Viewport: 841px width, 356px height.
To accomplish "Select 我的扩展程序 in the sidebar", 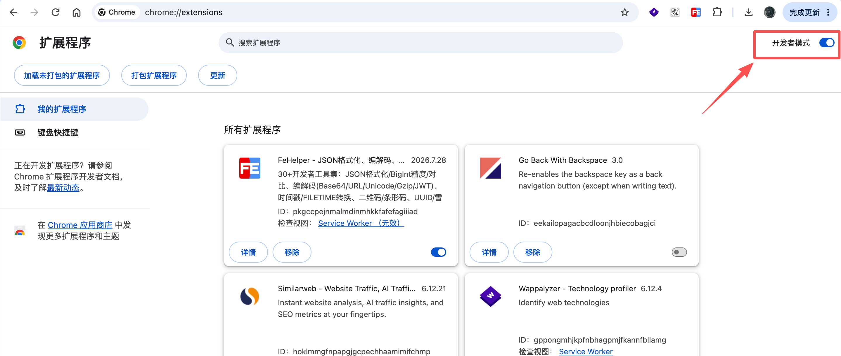I will click(75, 109).
